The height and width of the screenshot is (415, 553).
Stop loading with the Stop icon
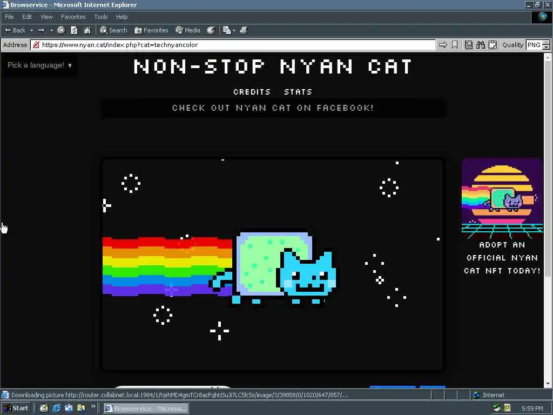click(62, 30)
